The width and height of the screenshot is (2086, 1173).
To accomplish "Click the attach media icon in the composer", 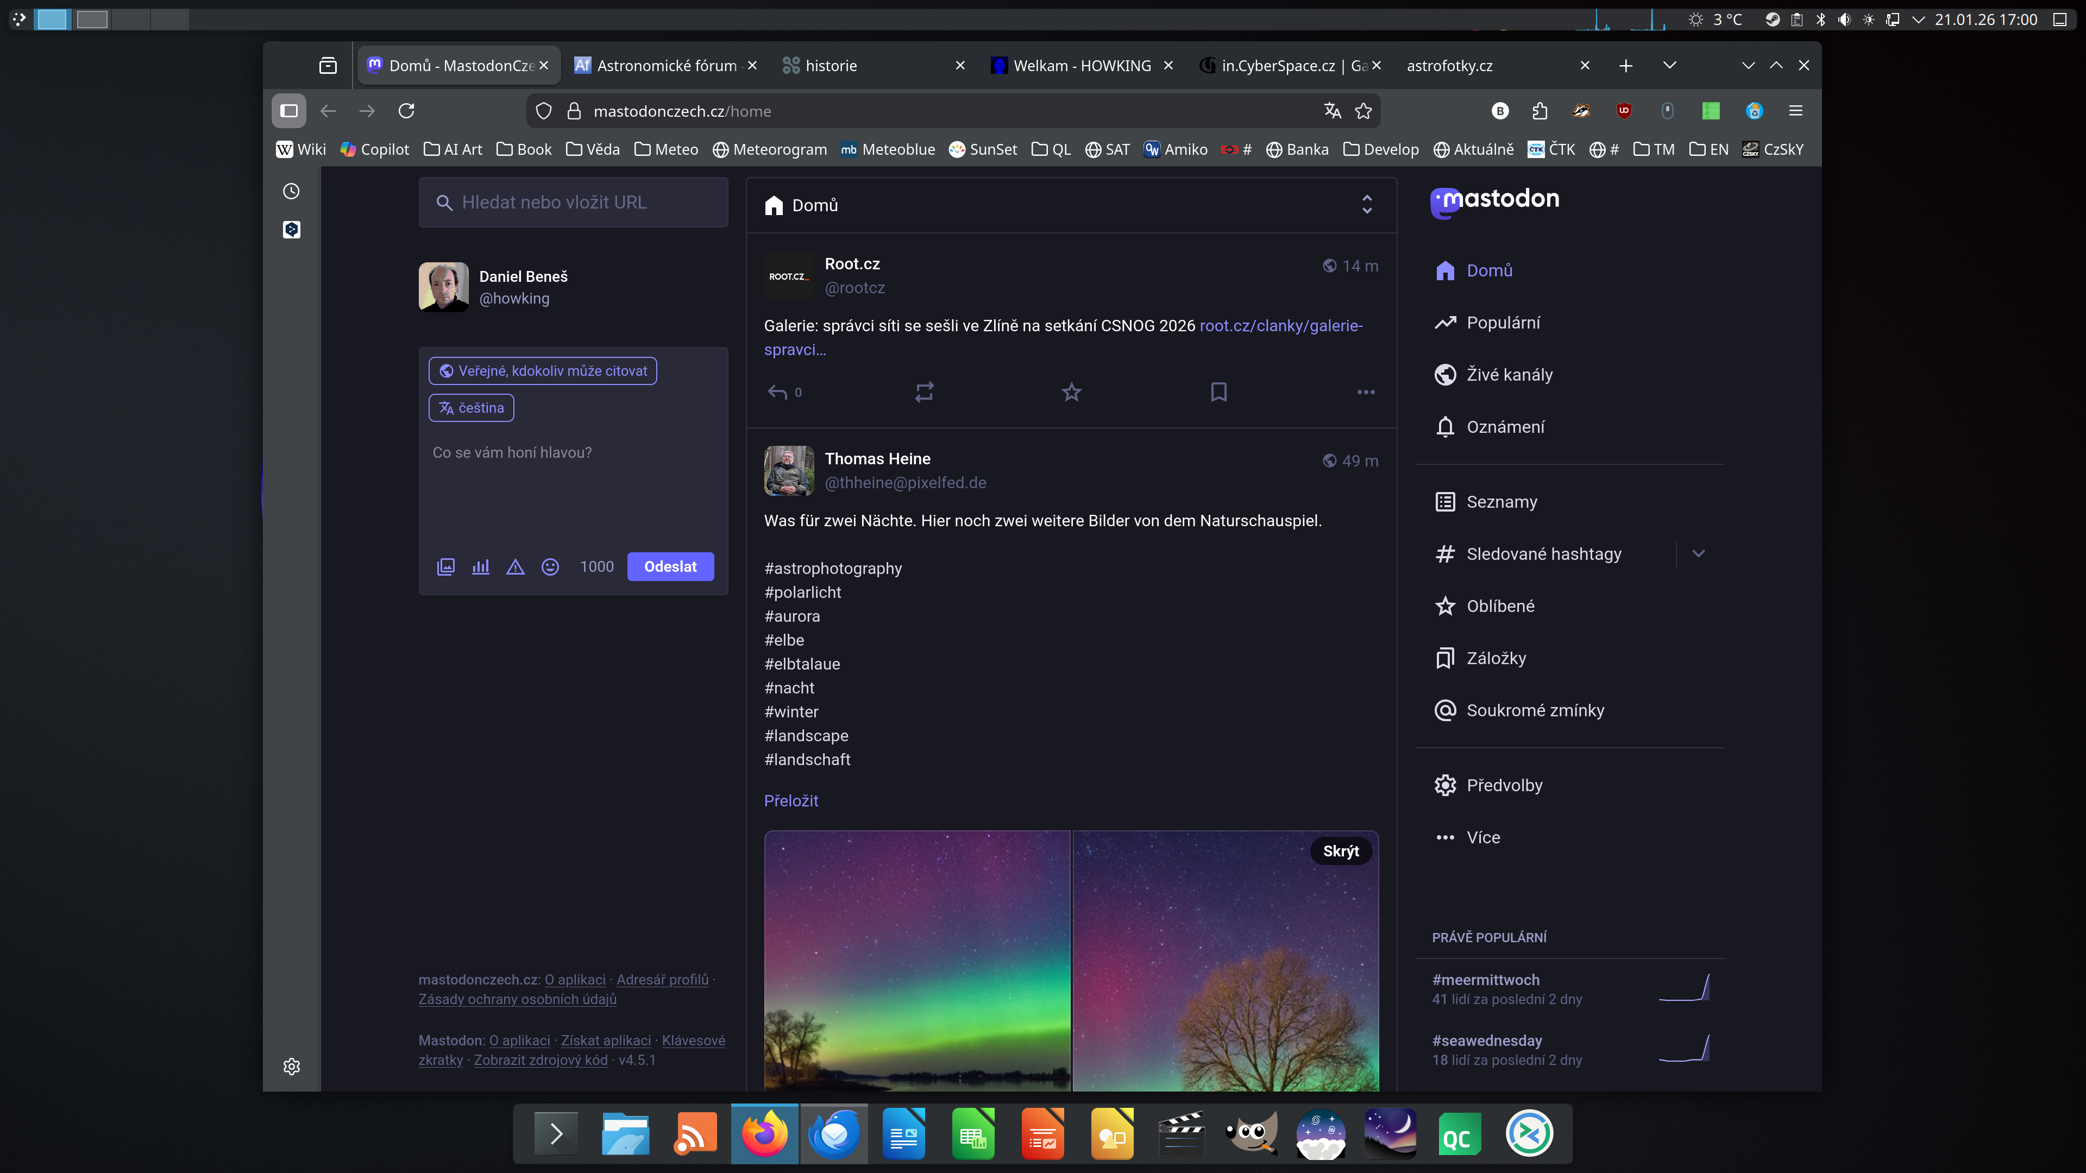I will 445,566.
